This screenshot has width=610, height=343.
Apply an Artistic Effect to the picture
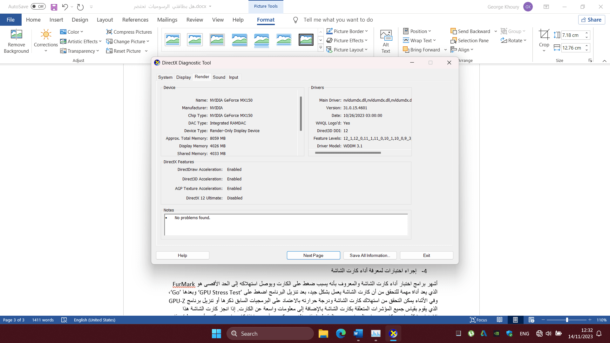coord(80,41)
